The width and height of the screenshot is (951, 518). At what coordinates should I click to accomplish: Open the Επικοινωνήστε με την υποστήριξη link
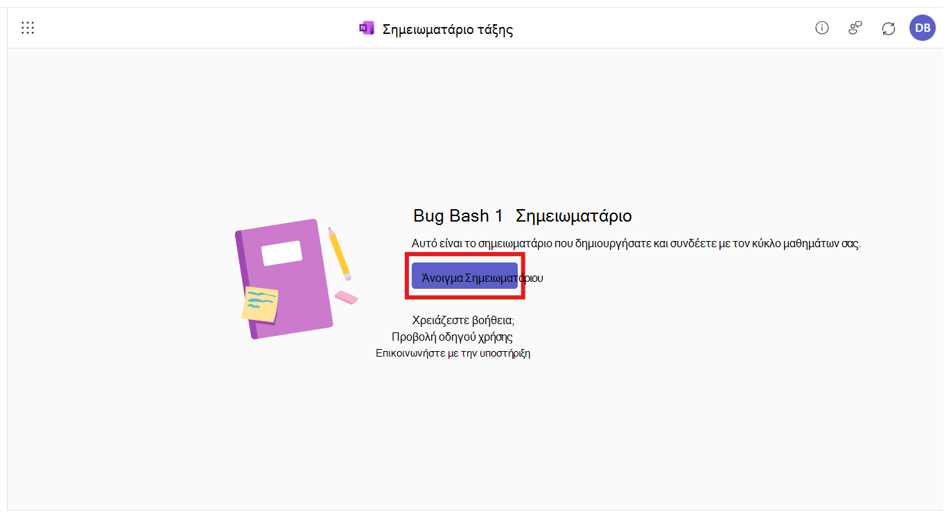point(453,353)
